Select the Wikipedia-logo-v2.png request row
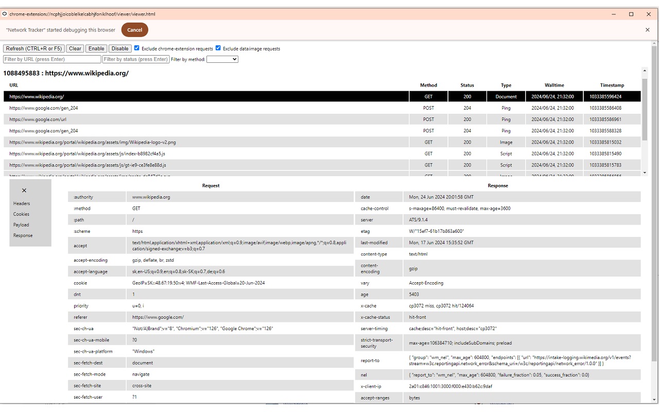Screen dimensions: 659x412 pos(322,142)
